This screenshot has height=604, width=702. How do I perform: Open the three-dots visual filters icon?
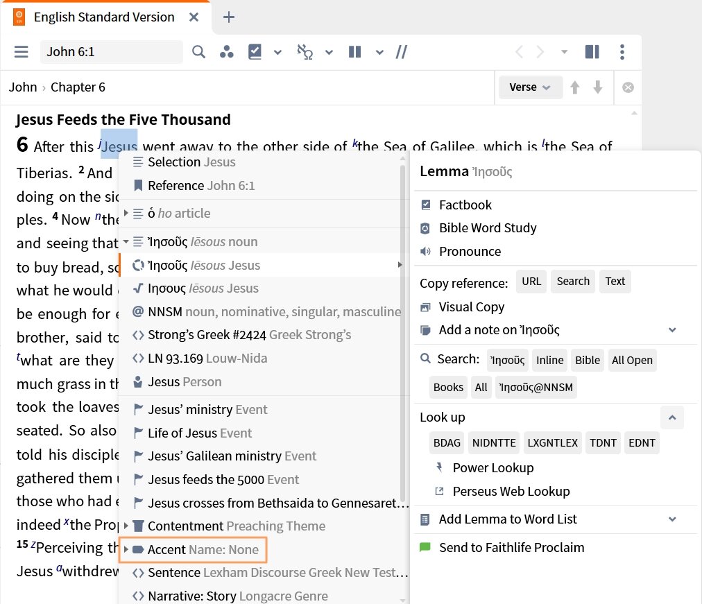click(x=226, y=52)
